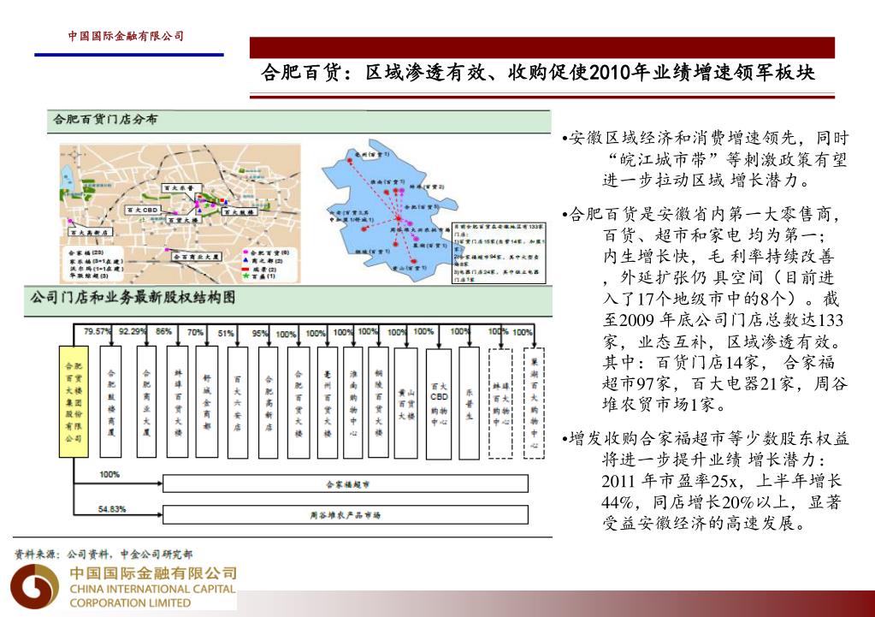Click the 资料来源 source note line

(103, 555)
